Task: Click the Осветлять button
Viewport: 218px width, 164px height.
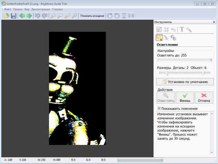Action: click(166, 97)
